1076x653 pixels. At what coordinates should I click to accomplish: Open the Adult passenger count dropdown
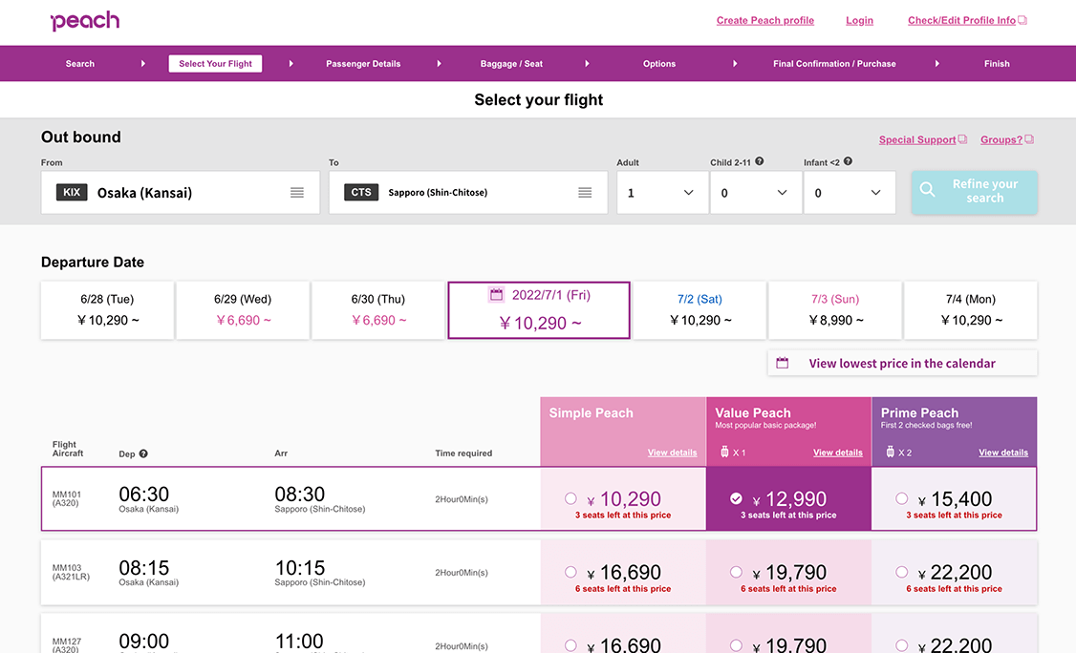(x=662, y=193)
